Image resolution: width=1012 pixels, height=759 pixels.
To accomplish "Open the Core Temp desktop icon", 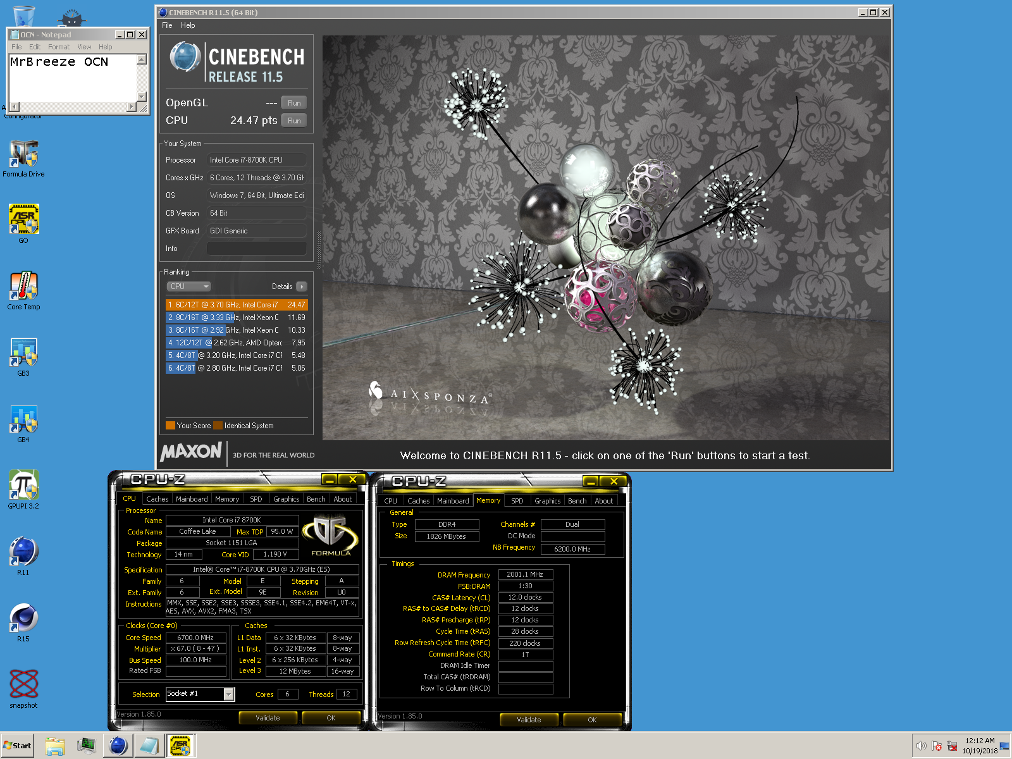I will click(x=23, y=288).
